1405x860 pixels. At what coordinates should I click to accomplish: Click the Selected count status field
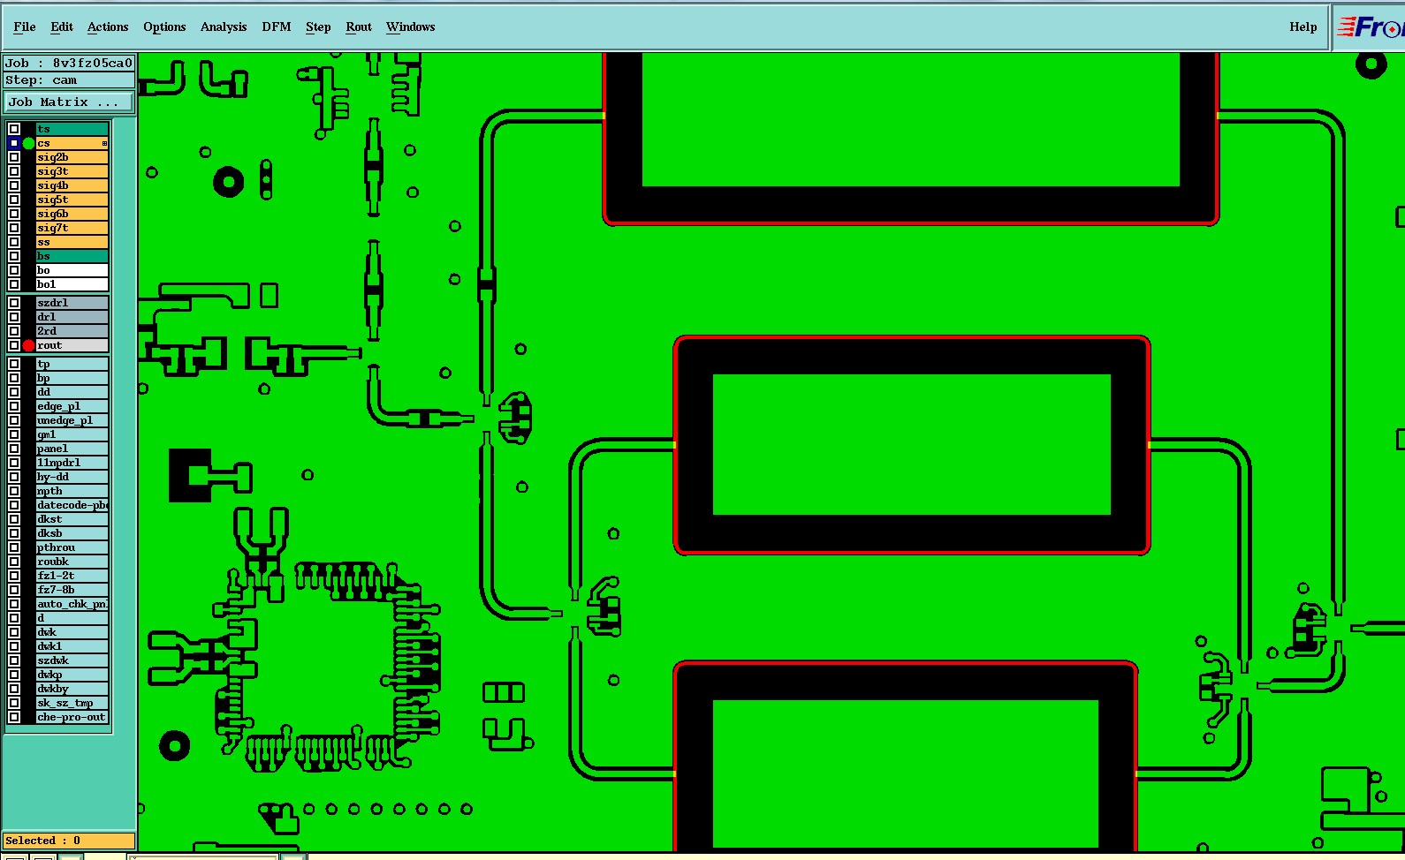tap(69, 841)
